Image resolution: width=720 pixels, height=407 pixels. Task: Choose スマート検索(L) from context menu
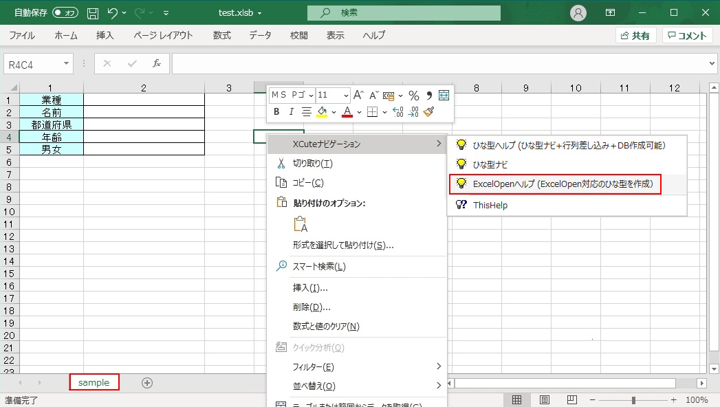click(x=356, y=267)
